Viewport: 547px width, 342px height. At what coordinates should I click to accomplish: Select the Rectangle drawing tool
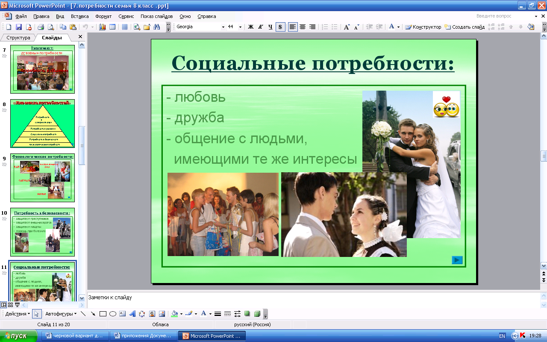pyautogui.click(x=103, y=314)
